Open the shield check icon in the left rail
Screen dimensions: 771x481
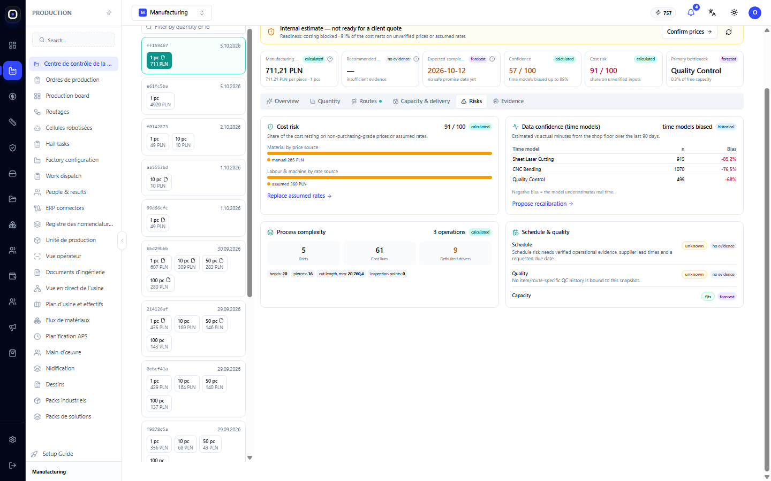13,148
